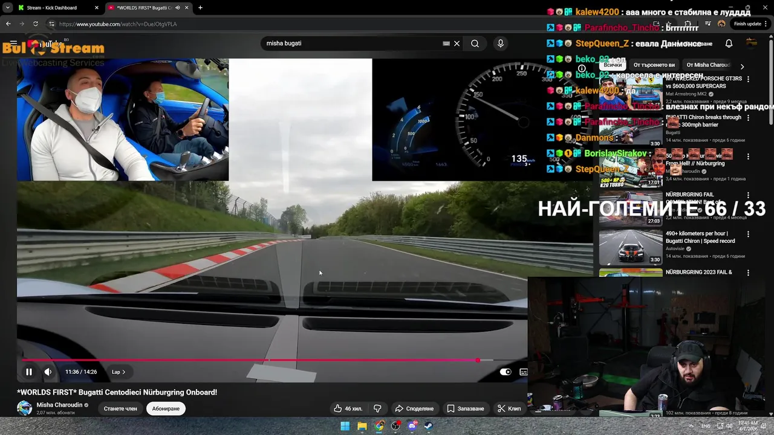Open the menu for the Porsche GT3RS video

[x=748, y=79]
